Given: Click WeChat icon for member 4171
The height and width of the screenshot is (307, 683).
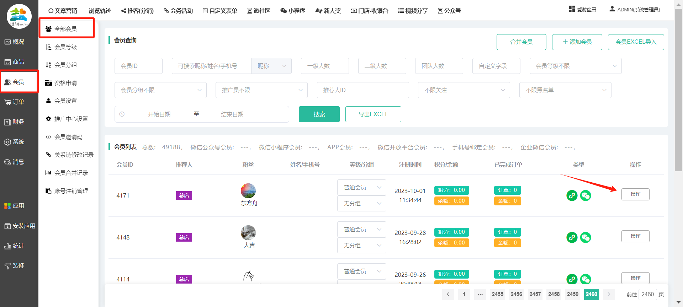Looking at the screenshot, I should tap(586, 195).
